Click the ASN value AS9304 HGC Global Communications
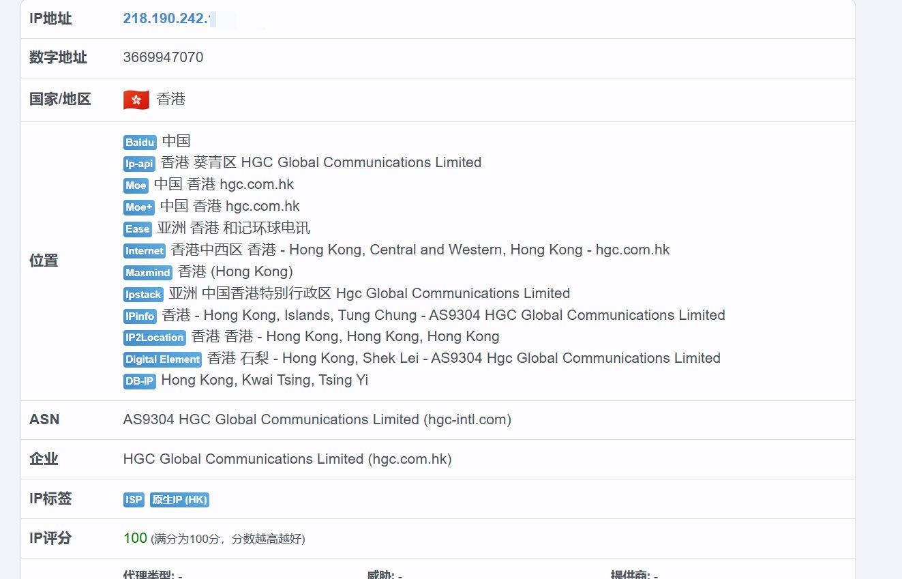This screenshot has height=579, width=902. 317,419
